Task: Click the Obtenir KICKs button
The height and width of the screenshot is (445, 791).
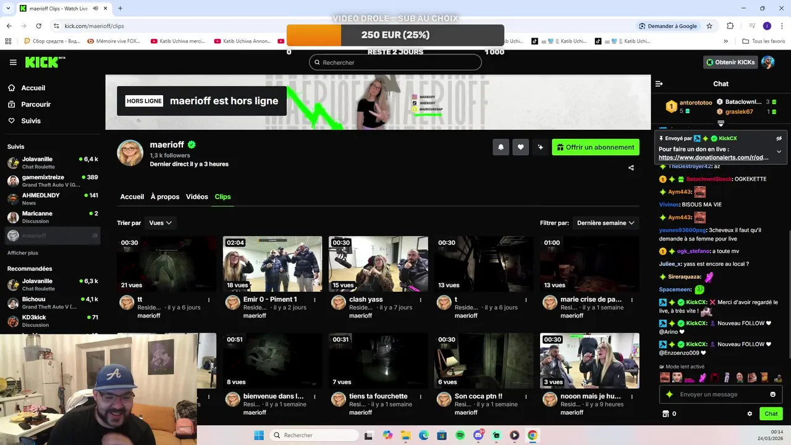Action: click(730, 62)
